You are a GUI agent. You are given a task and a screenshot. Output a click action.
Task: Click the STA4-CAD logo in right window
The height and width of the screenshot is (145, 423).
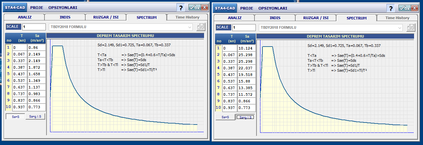pos(224,8)
